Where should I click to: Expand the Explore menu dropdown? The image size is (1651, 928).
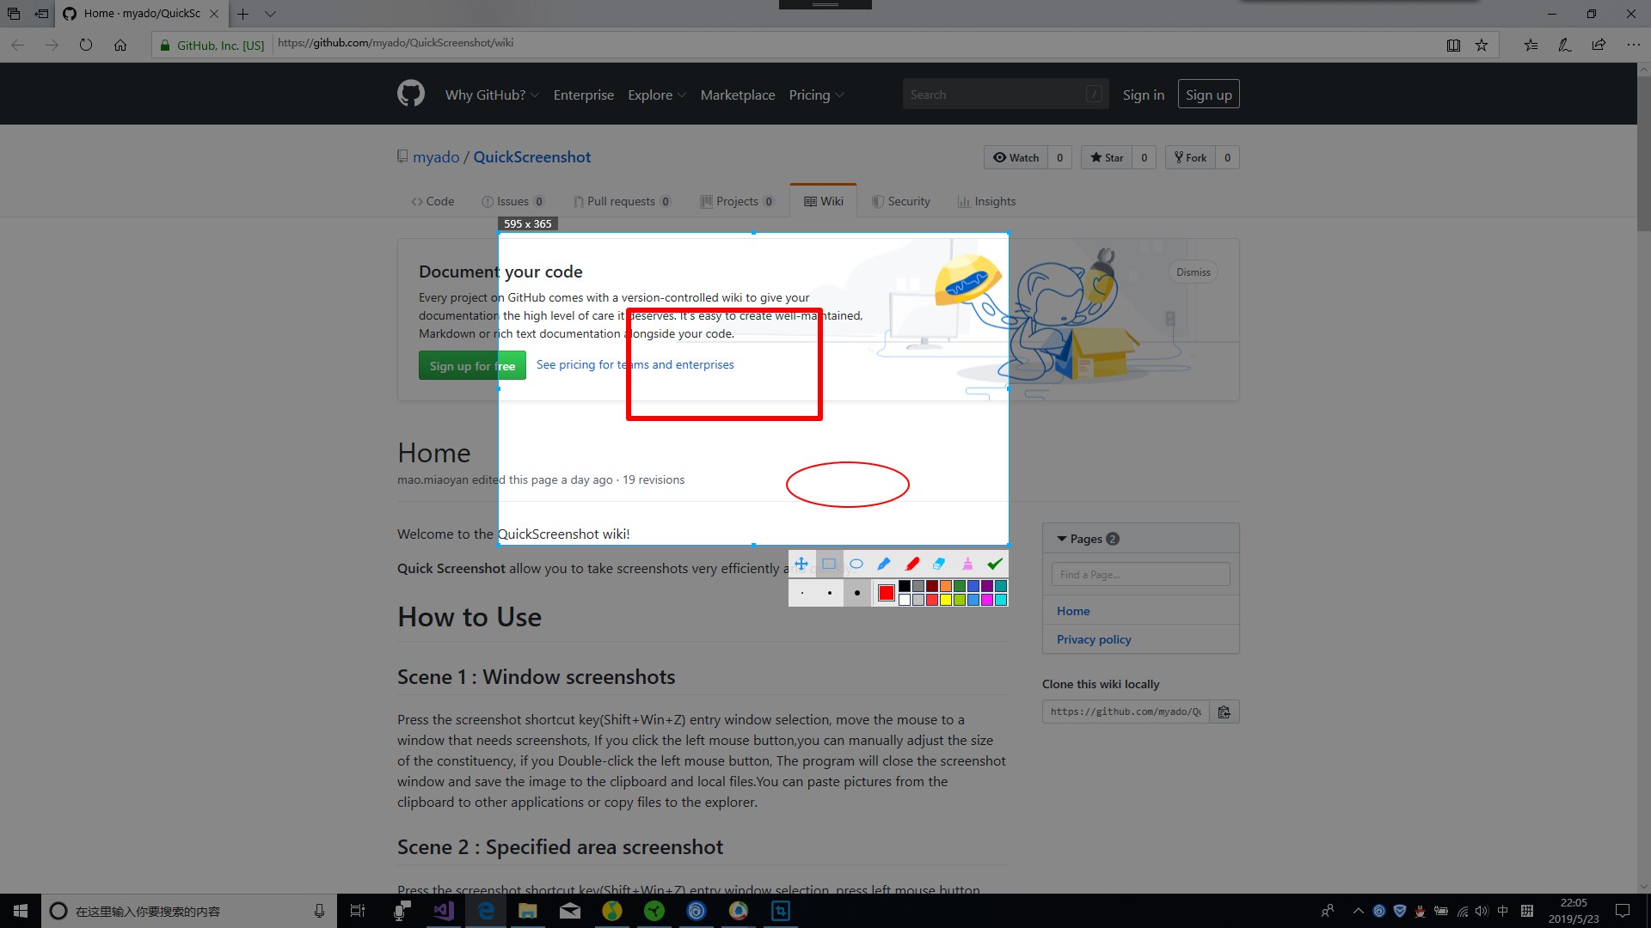(x=657, y=95)
